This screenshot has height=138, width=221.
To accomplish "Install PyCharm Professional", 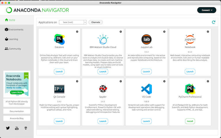I will click(x=190, y=121).
